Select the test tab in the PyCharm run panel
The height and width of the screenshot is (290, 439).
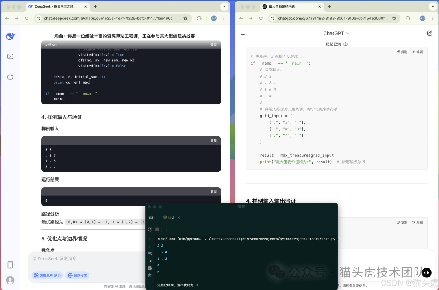tap(172, 218)
